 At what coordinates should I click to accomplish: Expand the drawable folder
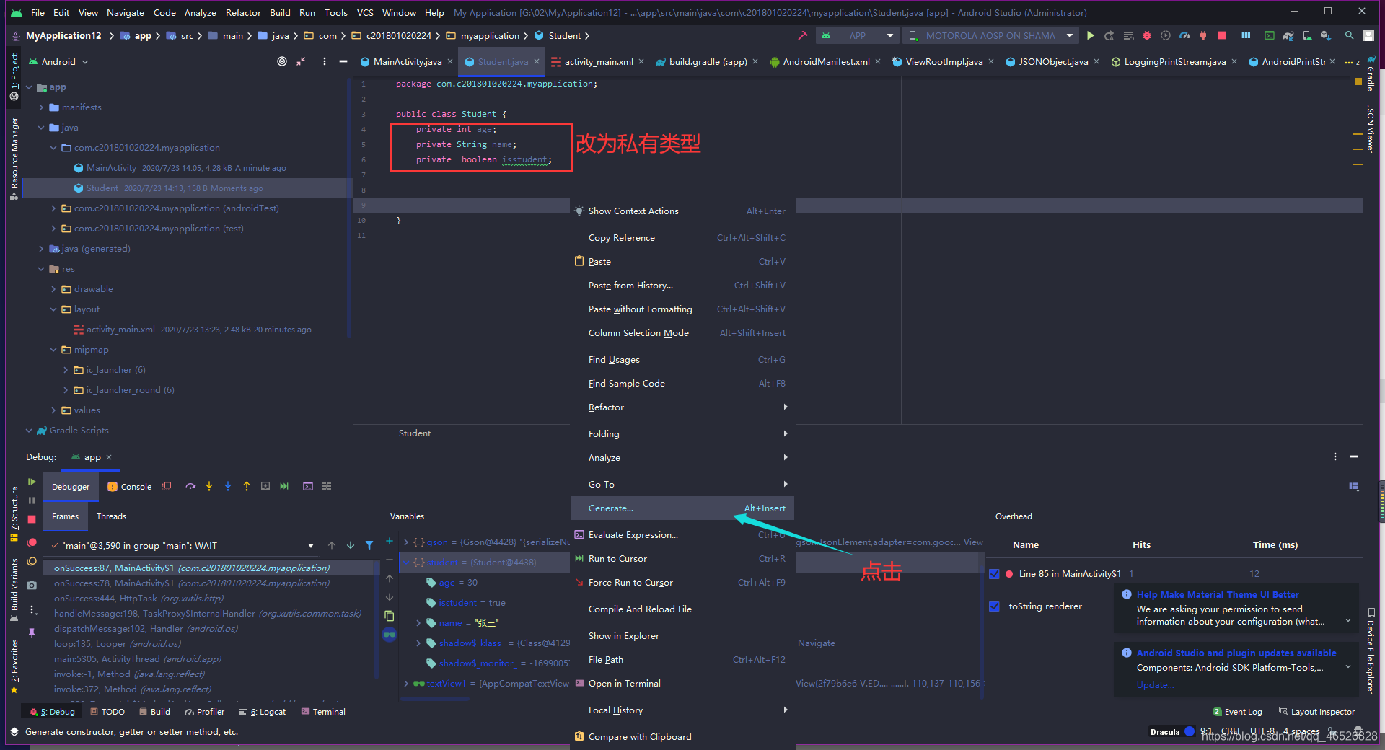[x=53, y=289]
